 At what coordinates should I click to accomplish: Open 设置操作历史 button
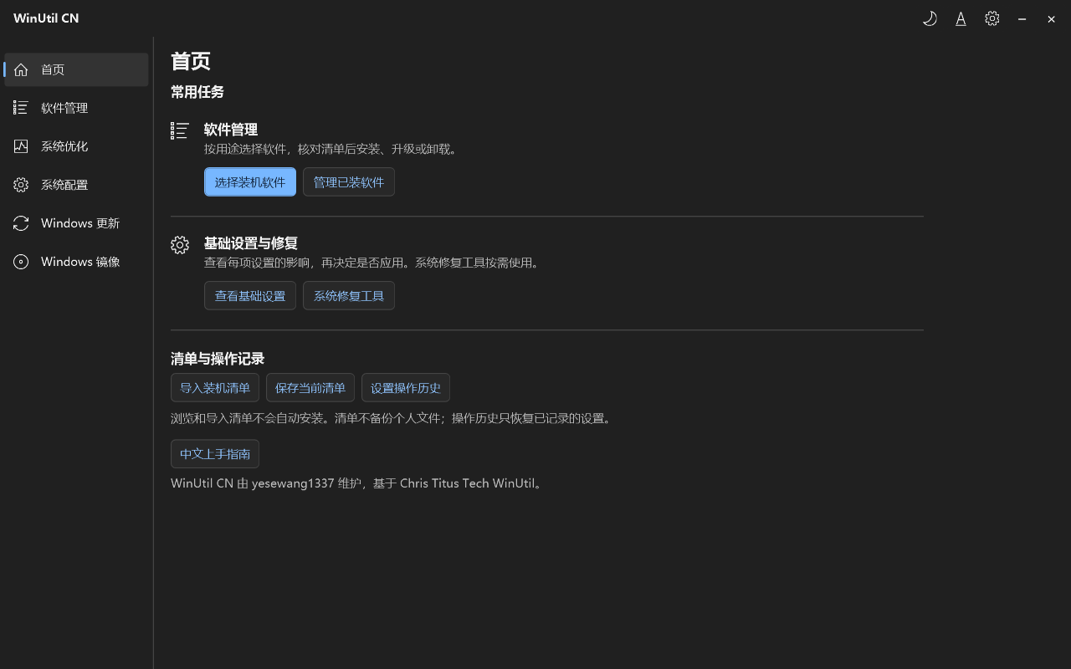[406, 388]
